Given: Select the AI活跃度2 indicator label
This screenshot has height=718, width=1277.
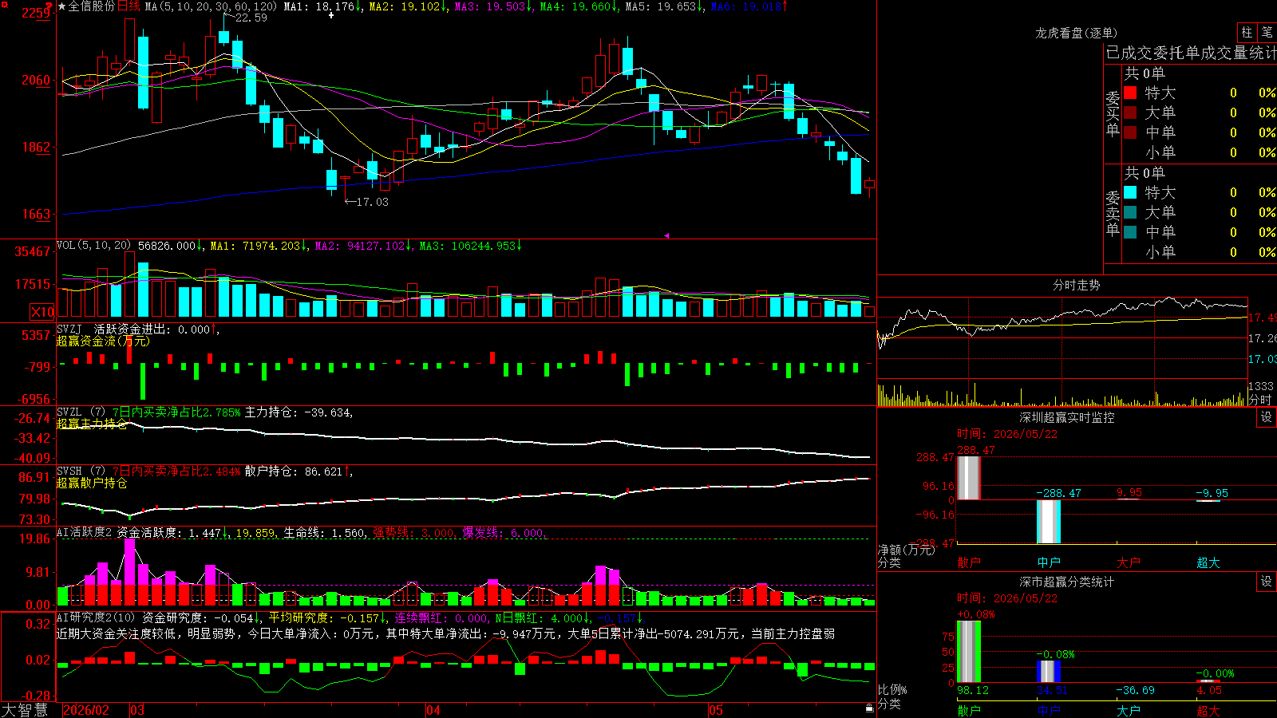Looking at the screenshot, I should point(85,532).
